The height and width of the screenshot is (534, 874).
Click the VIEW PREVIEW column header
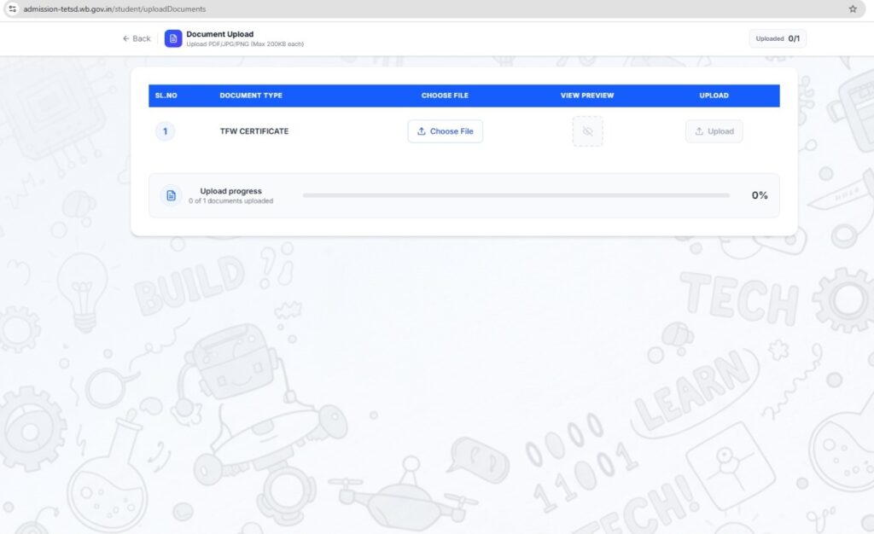(587, 96)
